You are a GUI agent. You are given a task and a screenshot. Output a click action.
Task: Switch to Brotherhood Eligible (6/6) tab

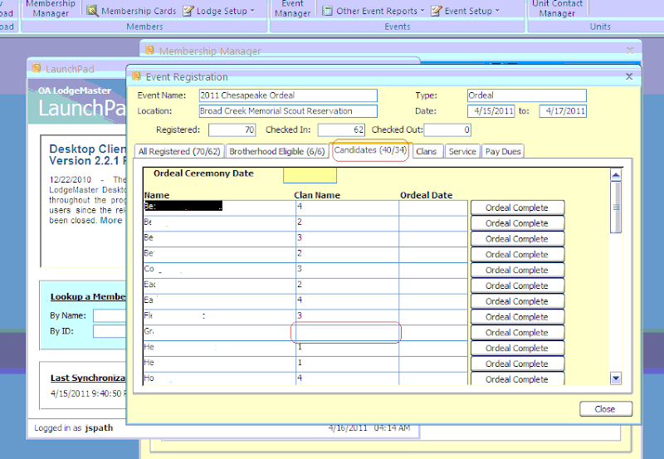coord(277,151)
